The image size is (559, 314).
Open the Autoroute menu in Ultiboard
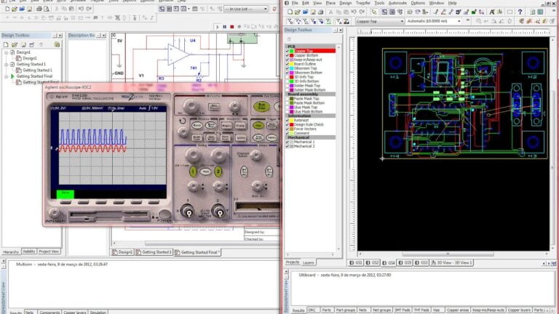[398, 3]
